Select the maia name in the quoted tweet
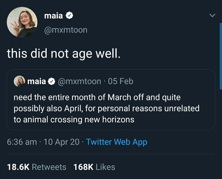Screen dimensions: 222x179 (x=36, y=82)
